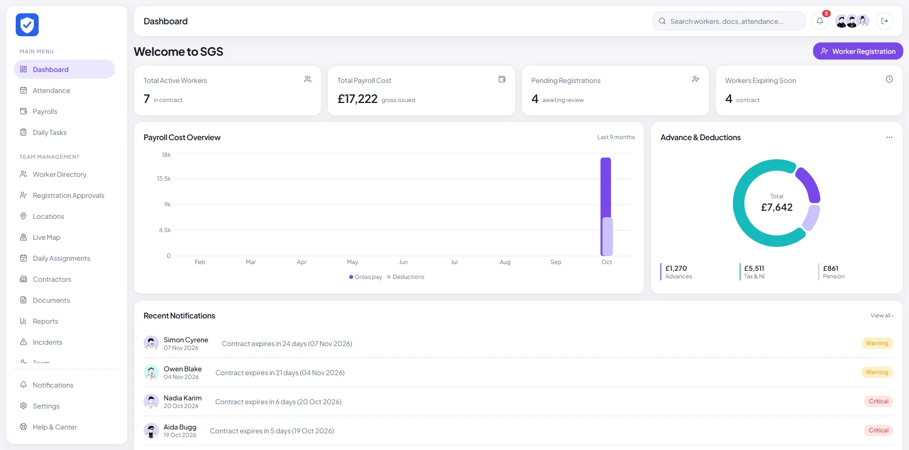Open Registration Approvals menu item
This screenshot has width=909, height=450.
click(x=64, y=195)
